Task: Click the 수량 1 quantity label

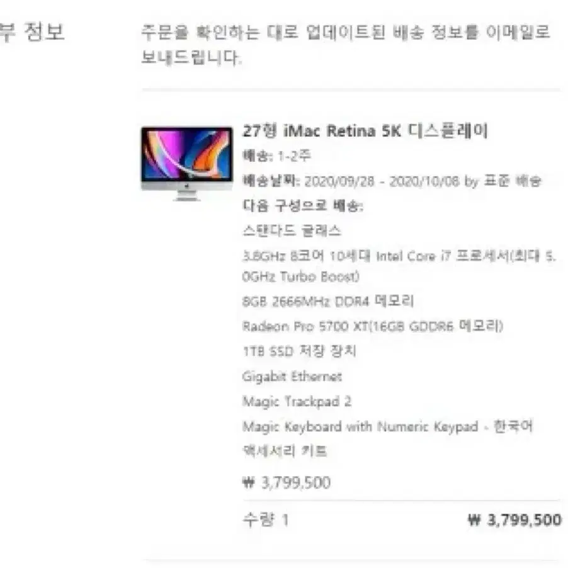Action: [265, 520]
